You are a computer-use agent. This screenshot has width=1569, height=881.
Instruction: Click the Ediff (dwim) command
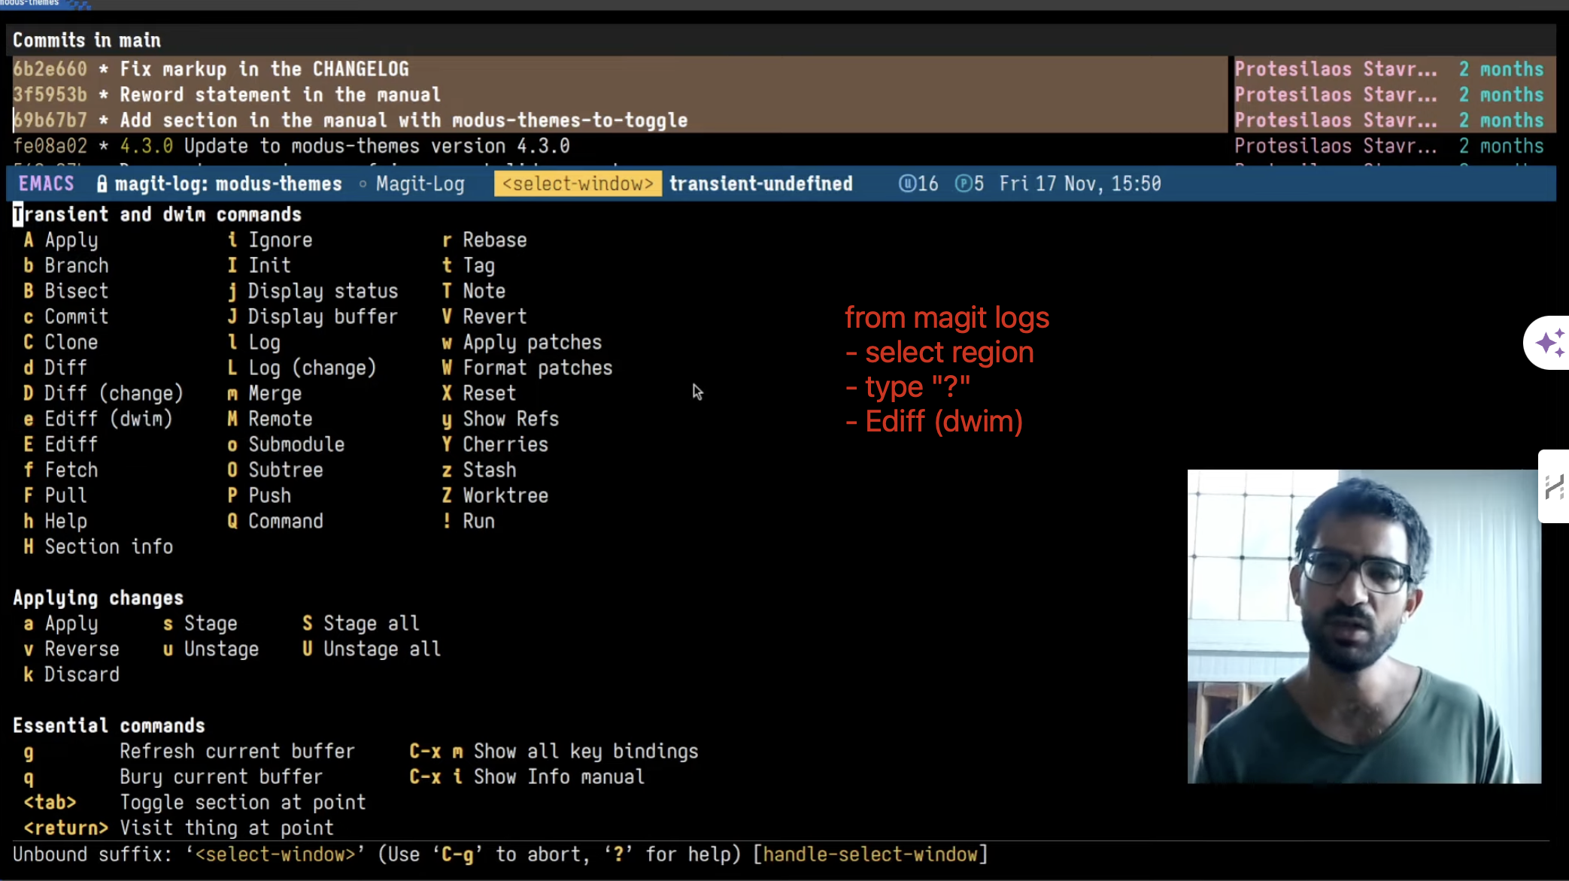(x=108, y=419)
